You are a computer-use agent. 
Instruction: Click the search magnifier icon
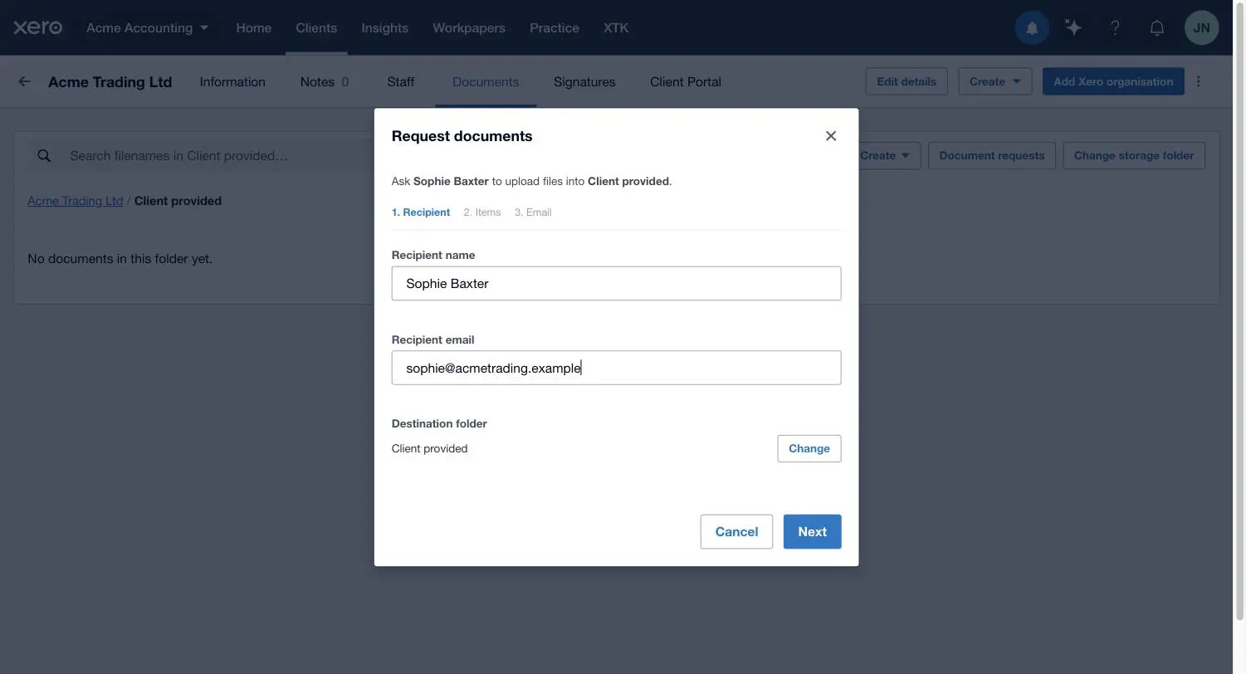44,155
